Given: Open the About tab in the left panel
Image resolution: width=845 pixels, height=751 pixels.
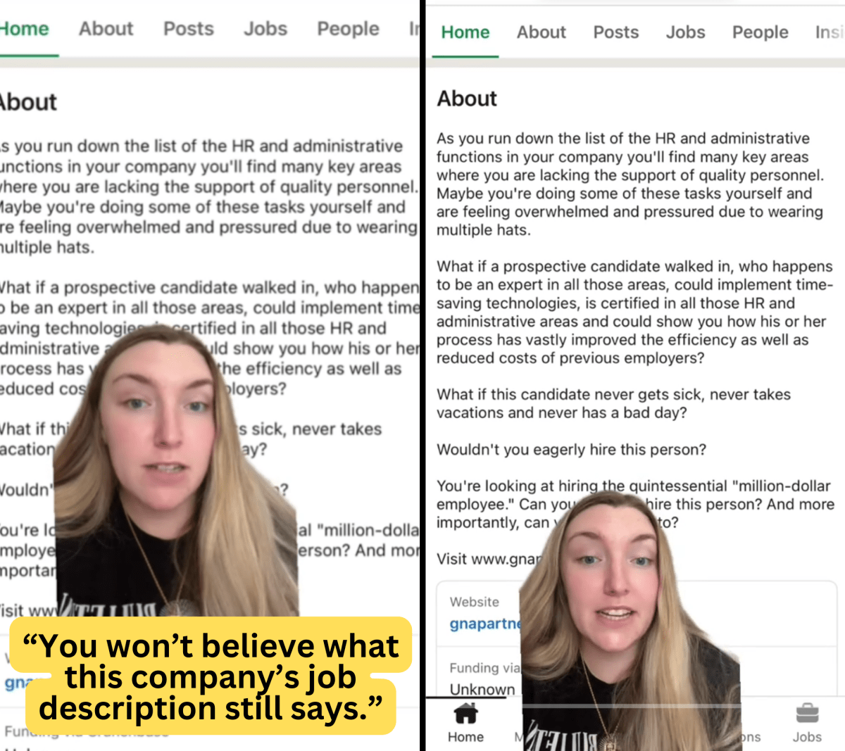Looking at the screenshot, I should click(106, 29).
